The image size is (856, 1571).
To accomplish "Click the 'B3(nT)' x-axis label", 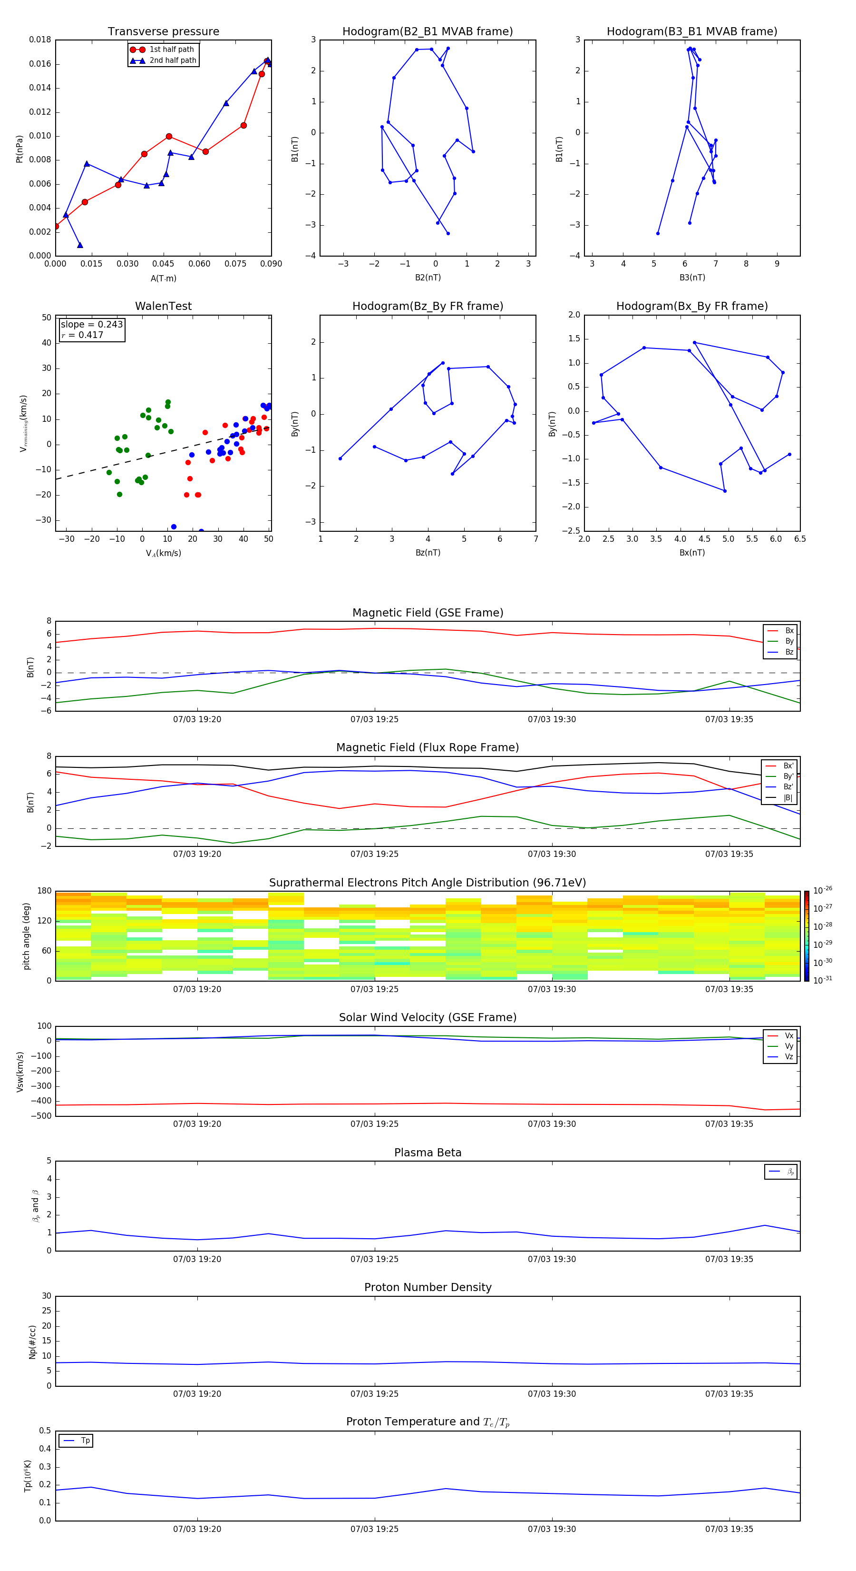I will pyautogui.click(x=692, y=278).
